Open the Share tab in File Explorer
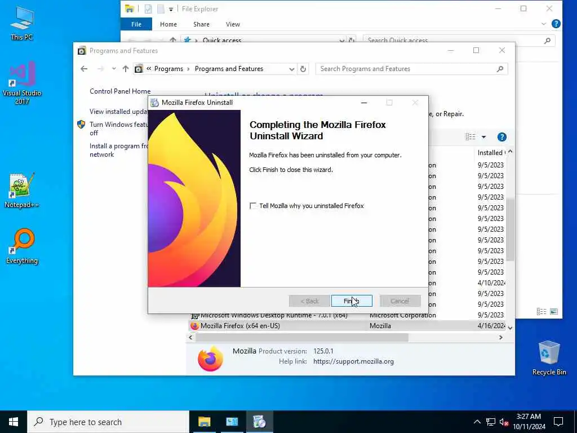 [x=201, y=24]
